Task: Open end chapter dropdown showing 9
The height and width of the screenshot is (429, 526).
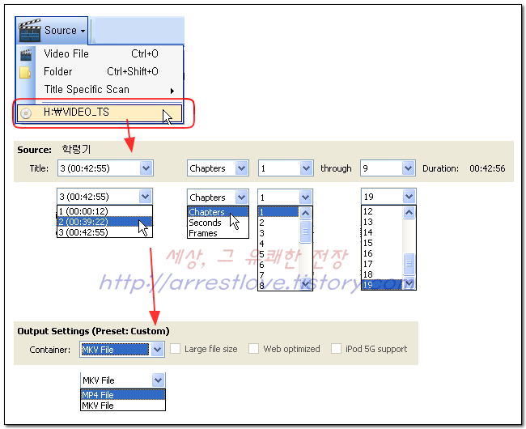Action: coord(388,168)
